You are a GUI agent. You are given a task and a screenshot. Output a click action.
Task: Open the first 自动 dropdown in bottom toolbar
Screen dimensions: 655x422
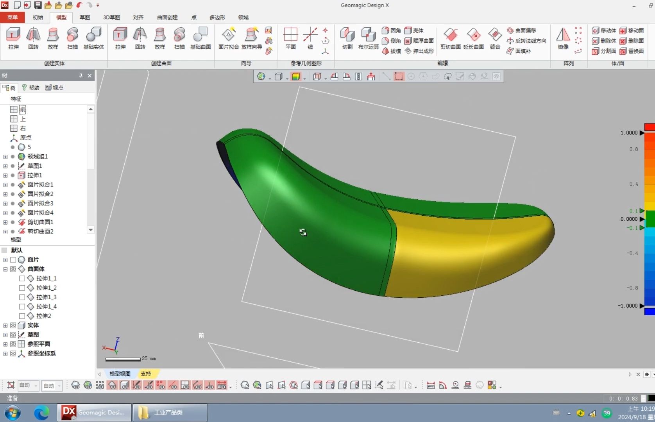point(28,386)
